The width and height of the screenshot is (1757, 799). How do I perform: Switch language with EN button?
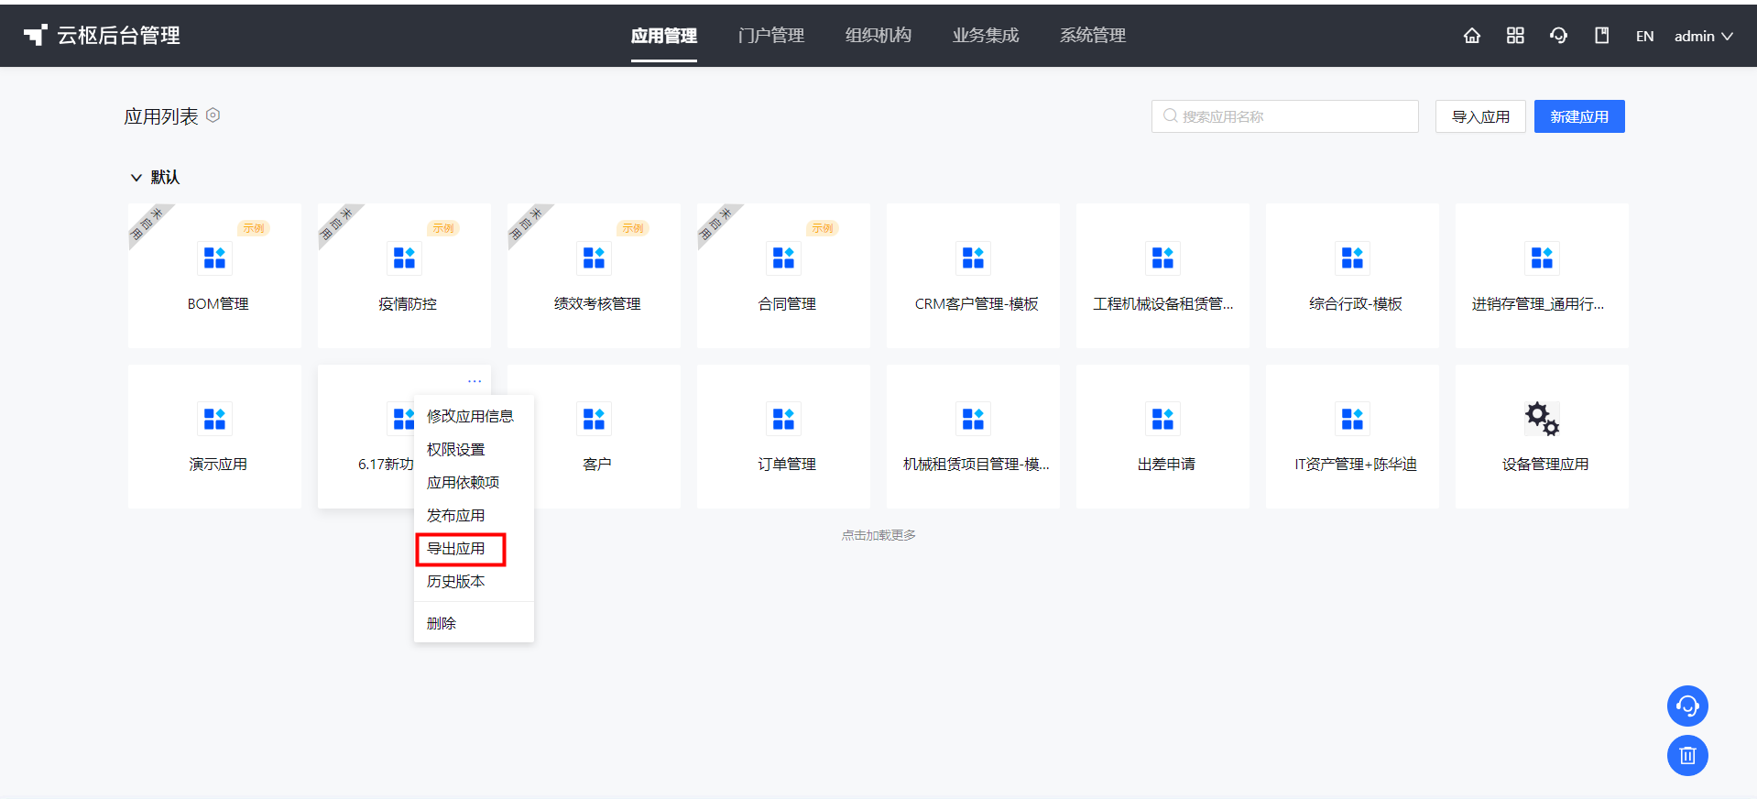pyautogui.click(x=1644, y=36)
